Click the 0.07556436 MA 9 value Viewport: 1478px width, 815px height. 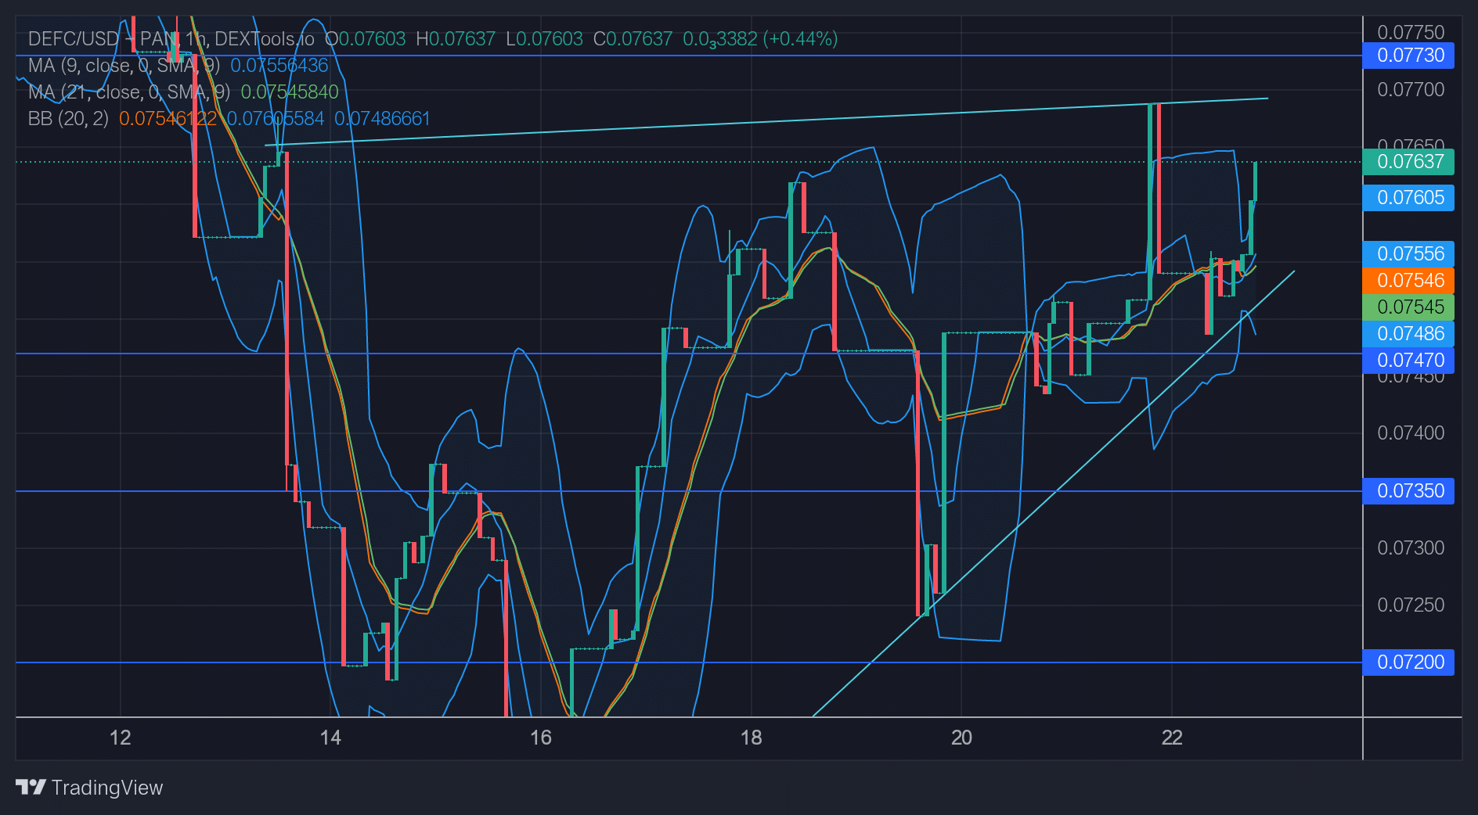point(279,65)
